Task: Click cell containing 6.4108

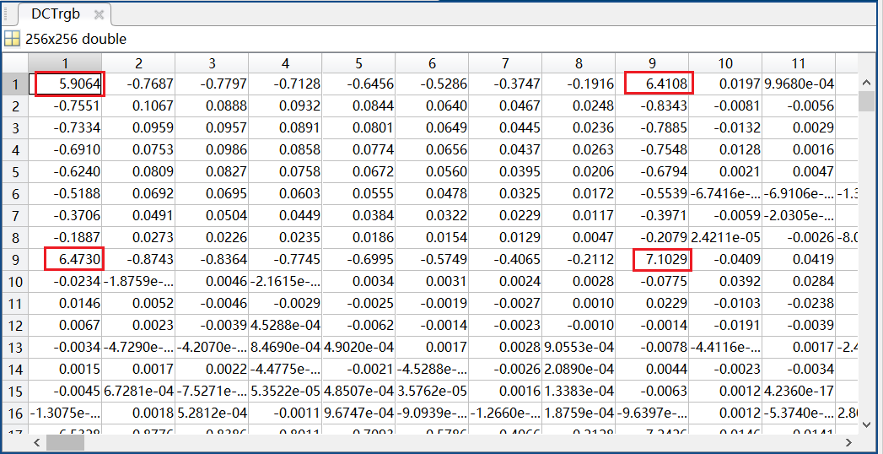Action: pos(652,84)
